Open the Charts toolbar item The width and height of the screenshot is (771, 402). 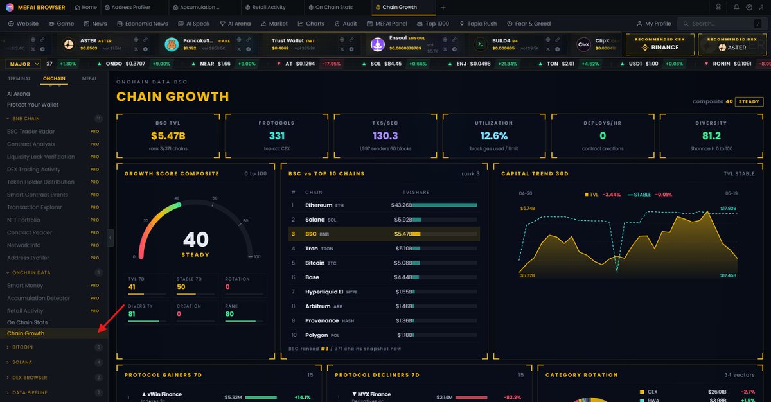(310, 24)
